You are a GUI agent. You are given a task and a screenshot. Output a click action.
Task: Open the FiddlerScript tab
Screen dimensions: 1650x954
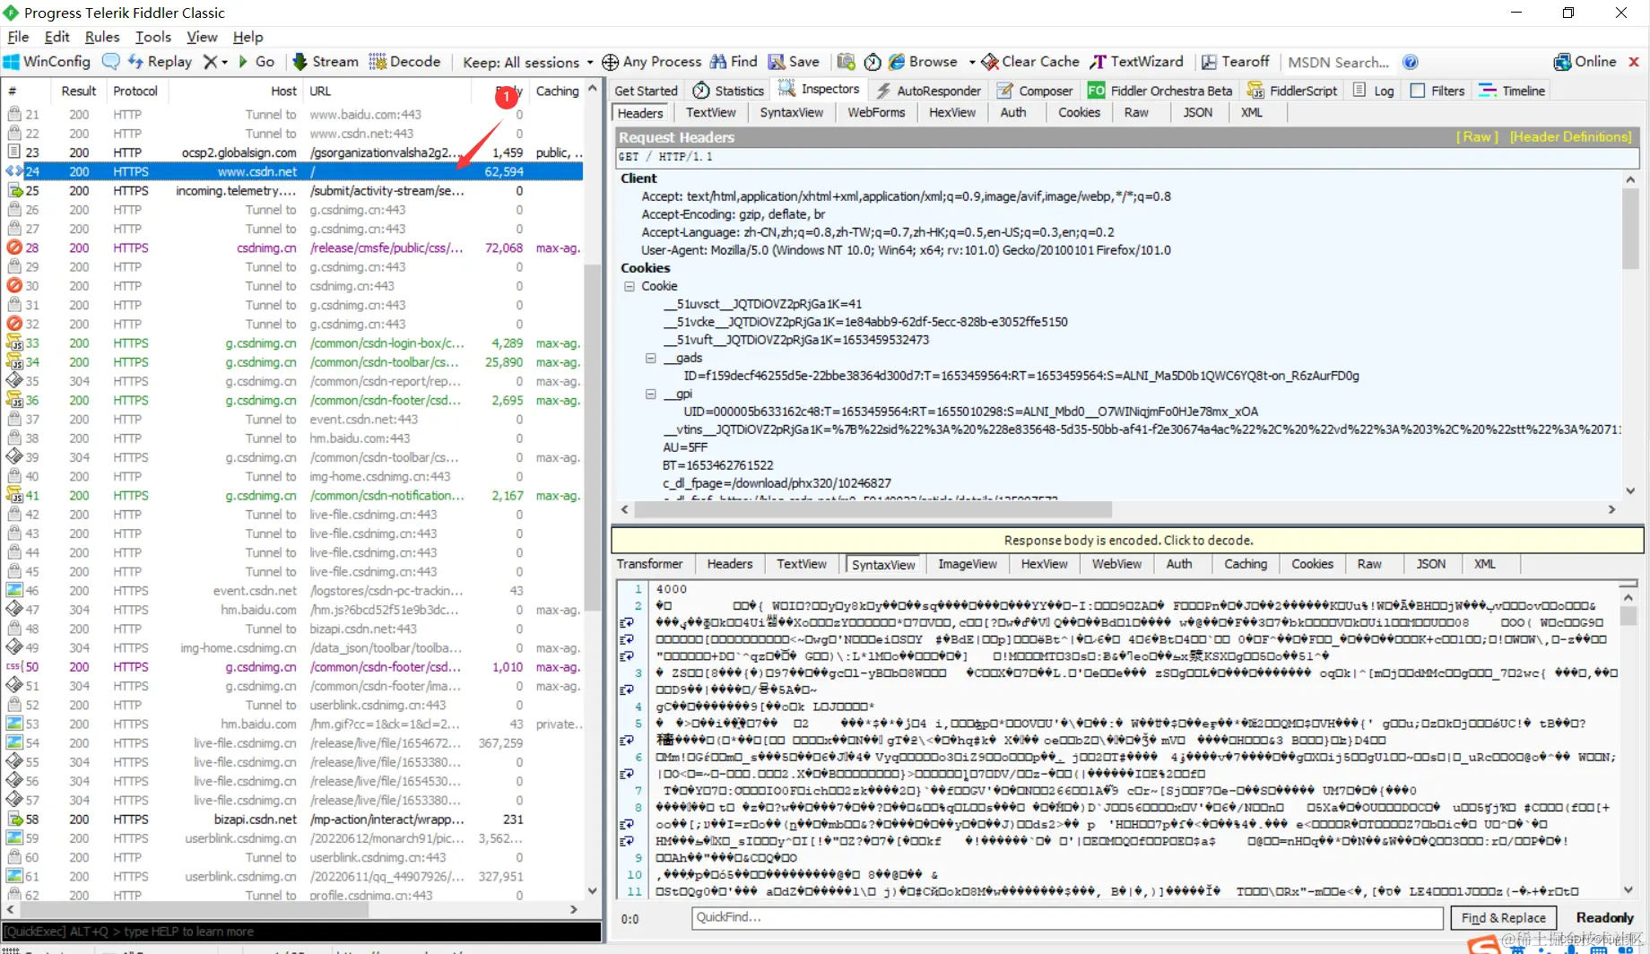1292,91
